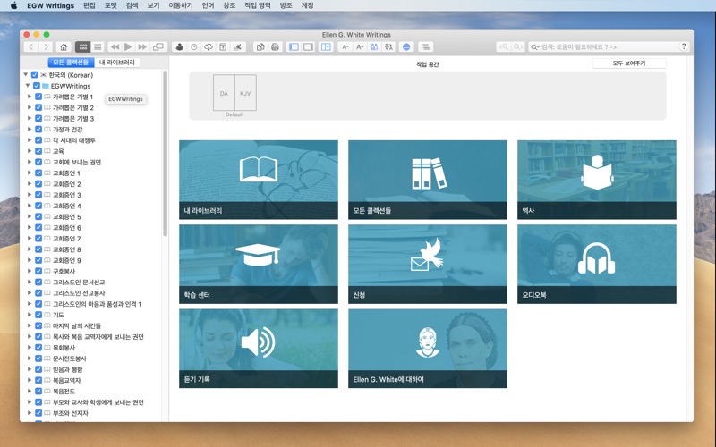Open the home screen with the house icon

pos(64,47)
